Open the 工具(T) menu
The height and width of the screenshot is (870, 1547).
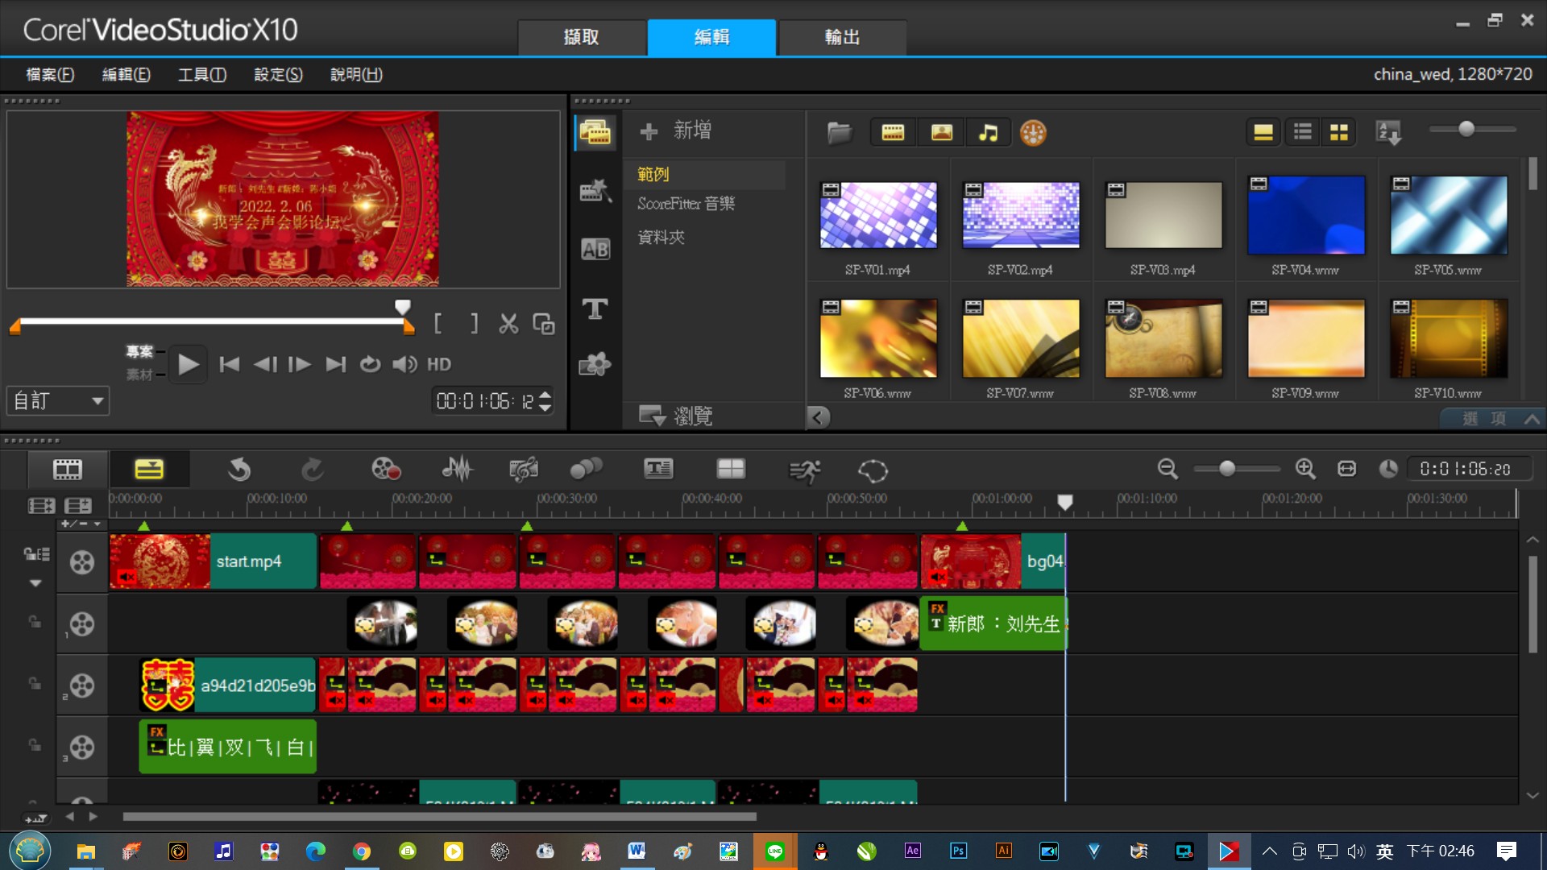(202, 74)
